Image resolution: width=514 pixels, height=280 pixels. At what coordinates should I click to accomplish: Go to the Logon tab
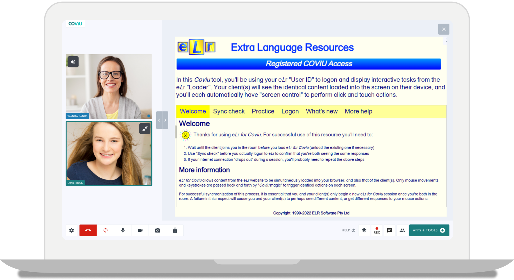click(x=290, y=111)
